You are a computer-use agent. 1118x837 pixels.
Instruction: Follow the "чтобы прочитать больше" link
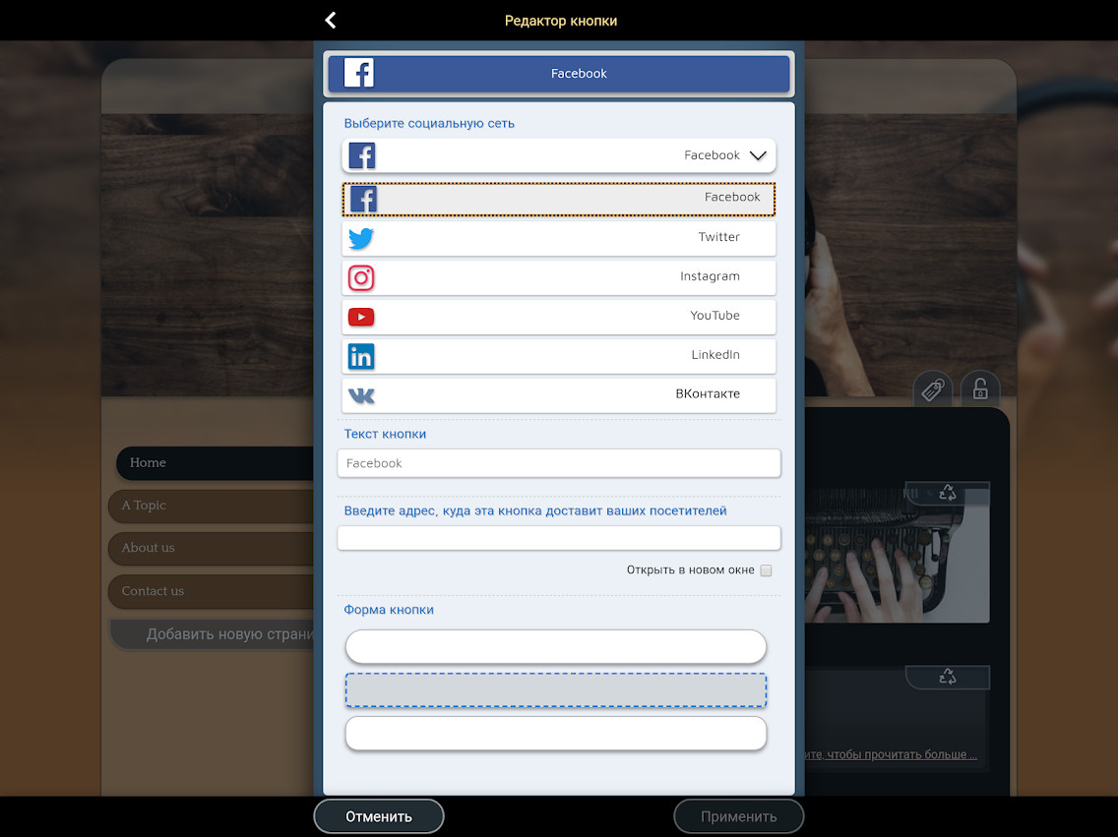pyautogui.click(x=891, y=754)
